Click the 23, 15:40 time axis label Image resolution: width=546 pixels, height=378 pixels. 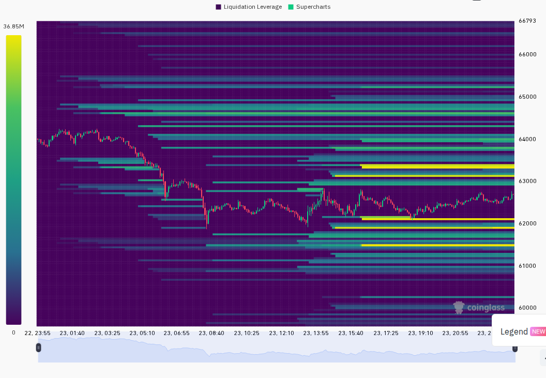coord(351,333)
